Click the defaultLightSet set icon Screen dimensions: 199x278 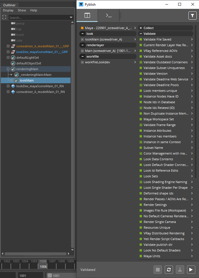click(x=13, y=58)
